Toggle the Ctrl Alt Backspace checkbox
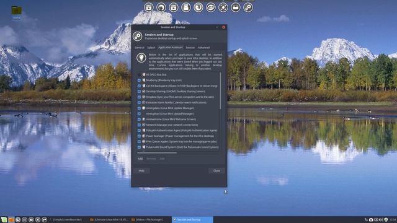 pyautogui.click(x=139, y=86)
